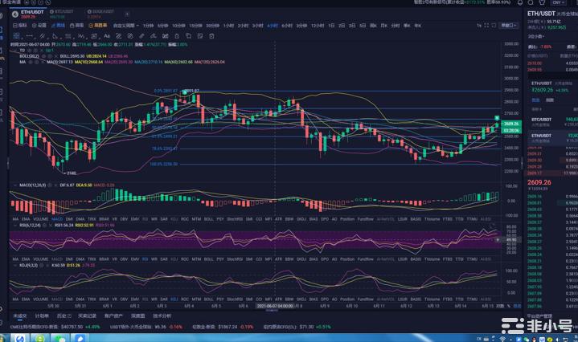The image size is (578, 342).
Task: Select the Fibonacci lines drawing tool
Action: (68, 36)
